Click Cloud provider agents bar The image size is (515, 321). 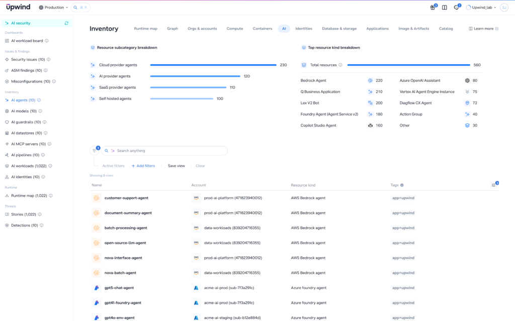(x=213, y=65)
